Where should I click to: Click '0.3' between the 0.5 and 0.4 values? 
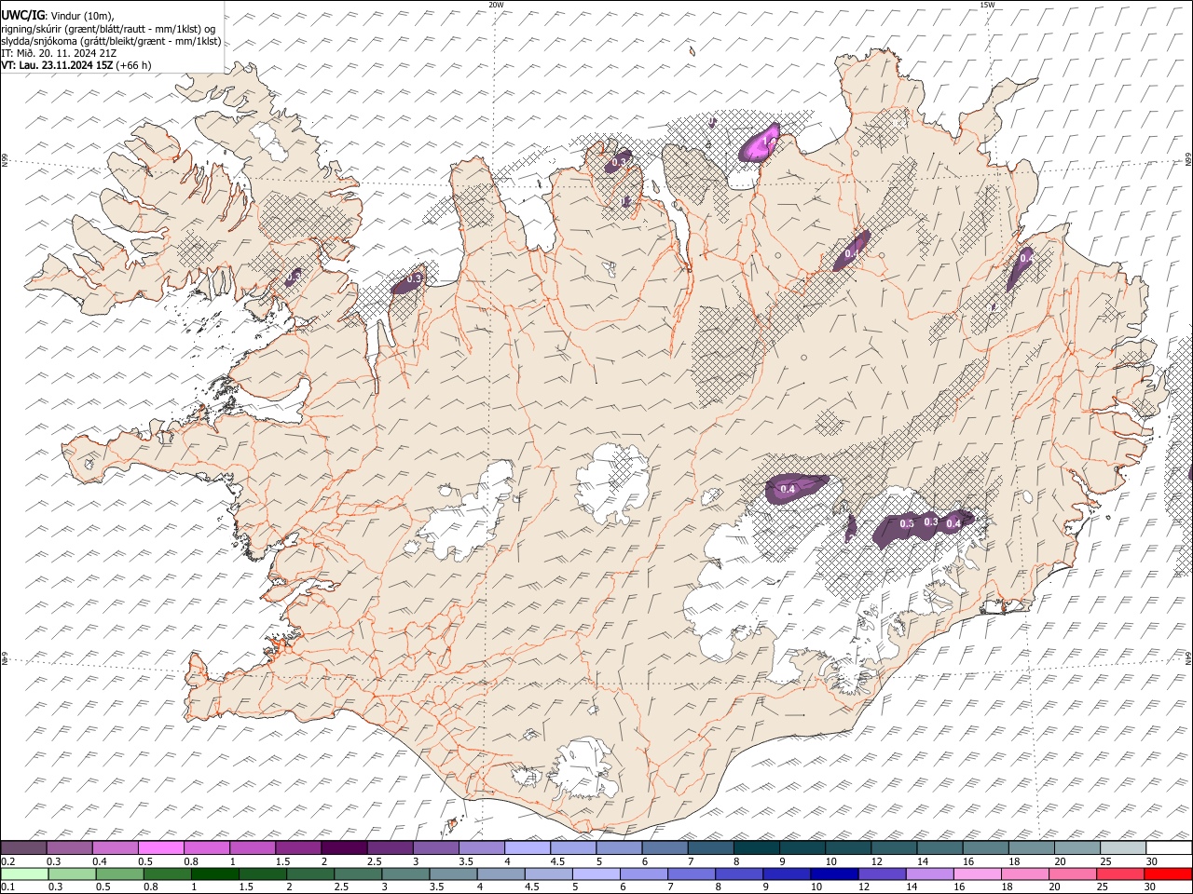pyautogui.click(x=930, y=522)
